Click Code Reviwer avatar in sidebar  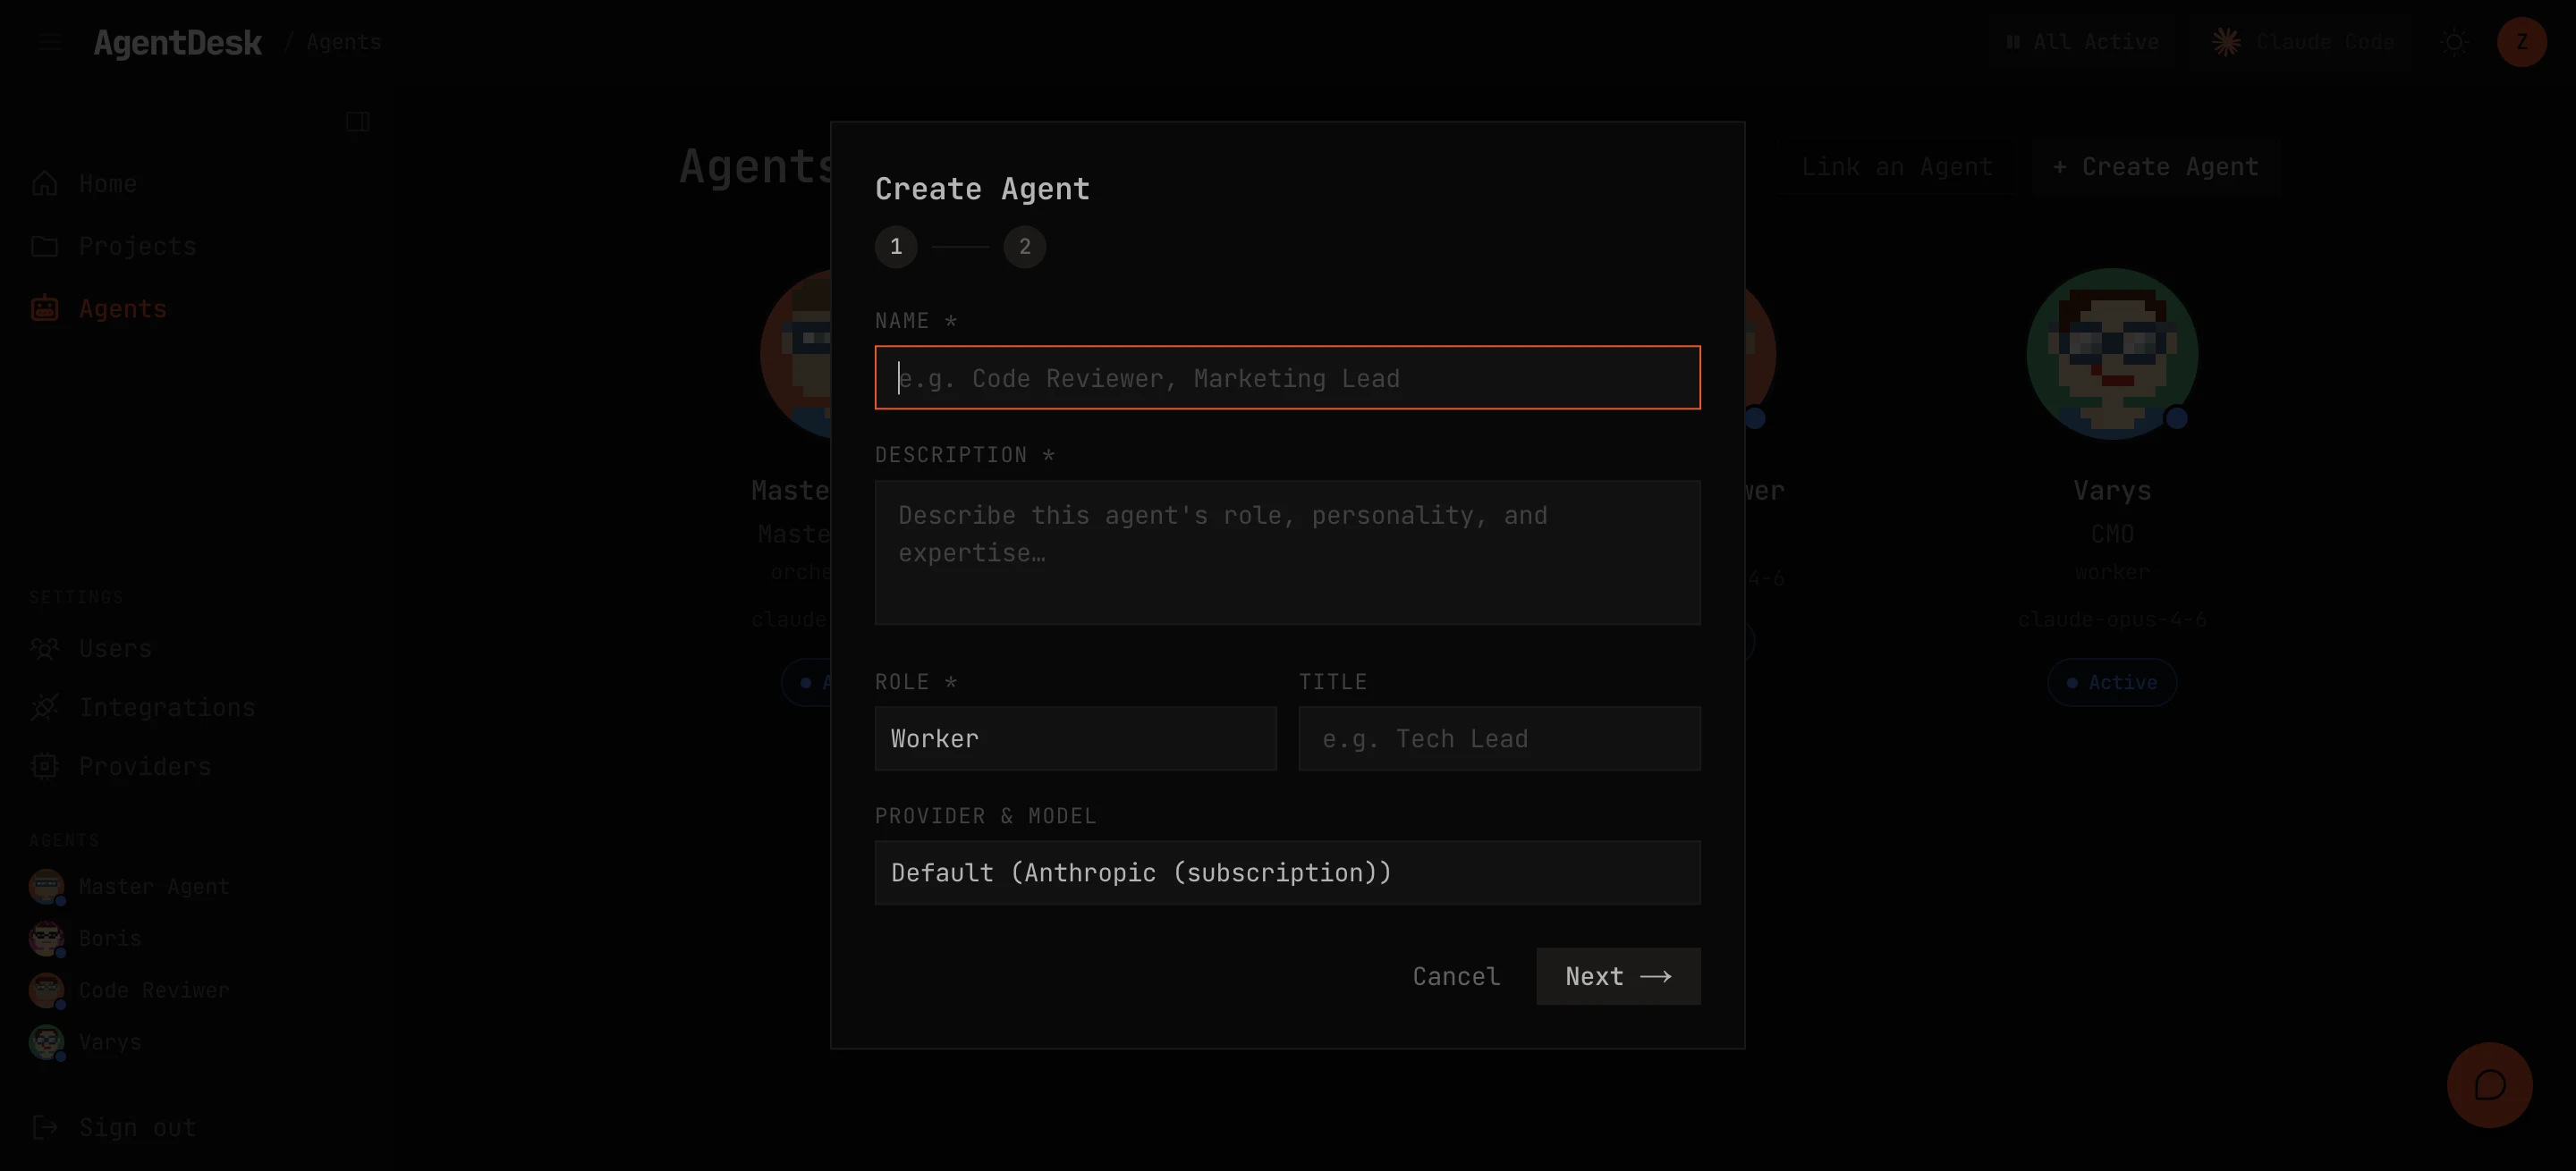tap(46, 990)
